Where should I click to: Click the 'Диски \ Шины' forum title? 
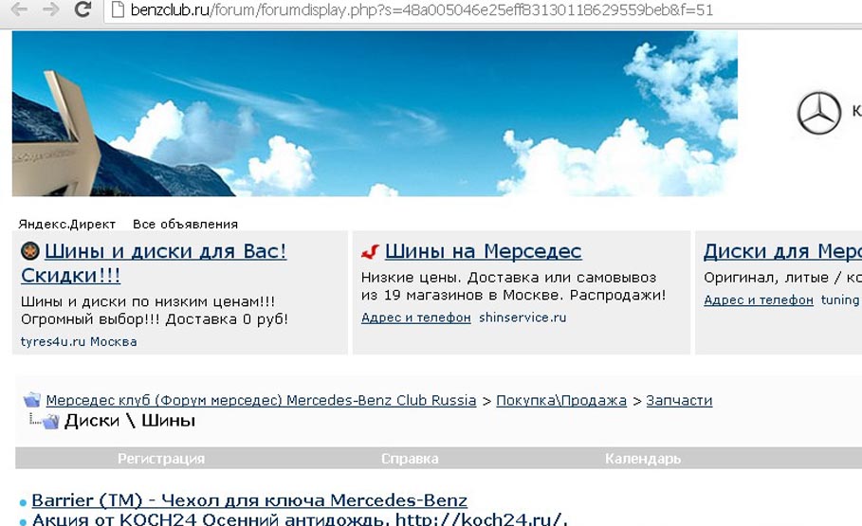click(x=130, y=421)
